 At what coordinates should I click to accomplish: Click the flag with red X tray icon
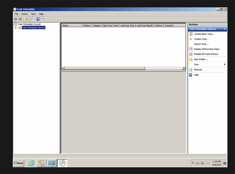click(x=197, y=163)
